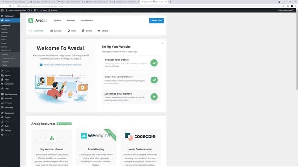Open Maintenance in Avada sidebar submenu
Viewport: 298px width, 167px height.
6,51
